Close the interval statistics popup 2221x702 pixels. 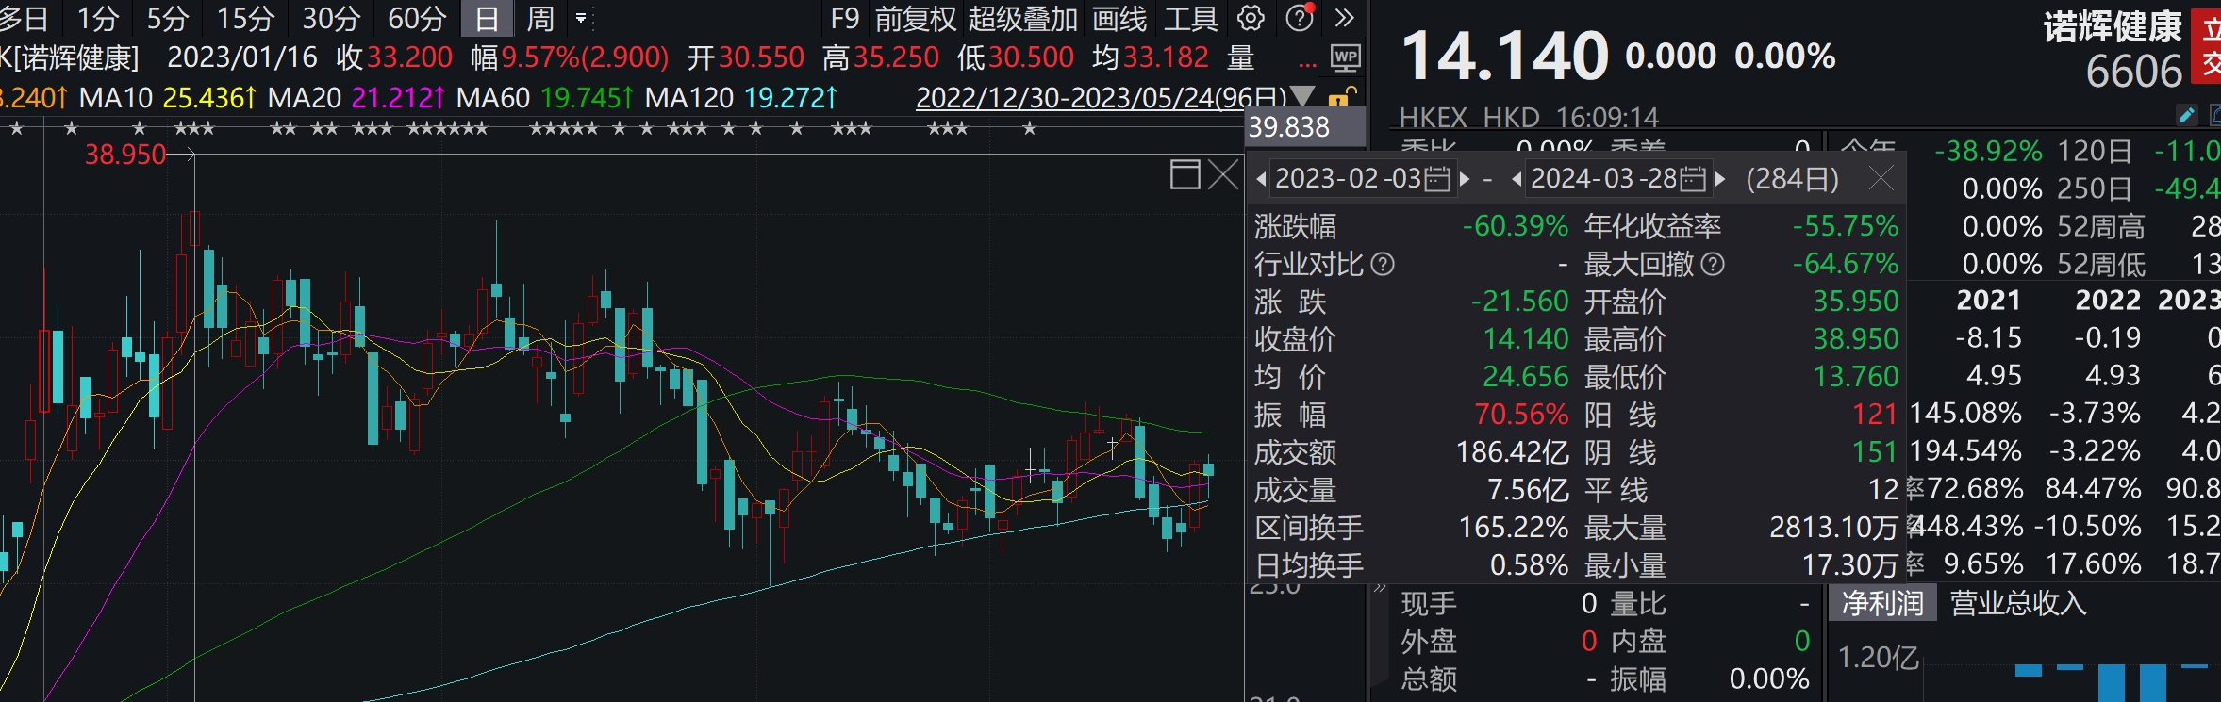tap(1881, 178)
